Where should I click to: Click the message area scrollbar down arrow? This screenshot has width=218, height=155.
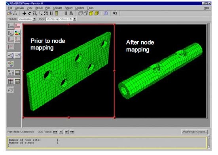click(209, 147)
